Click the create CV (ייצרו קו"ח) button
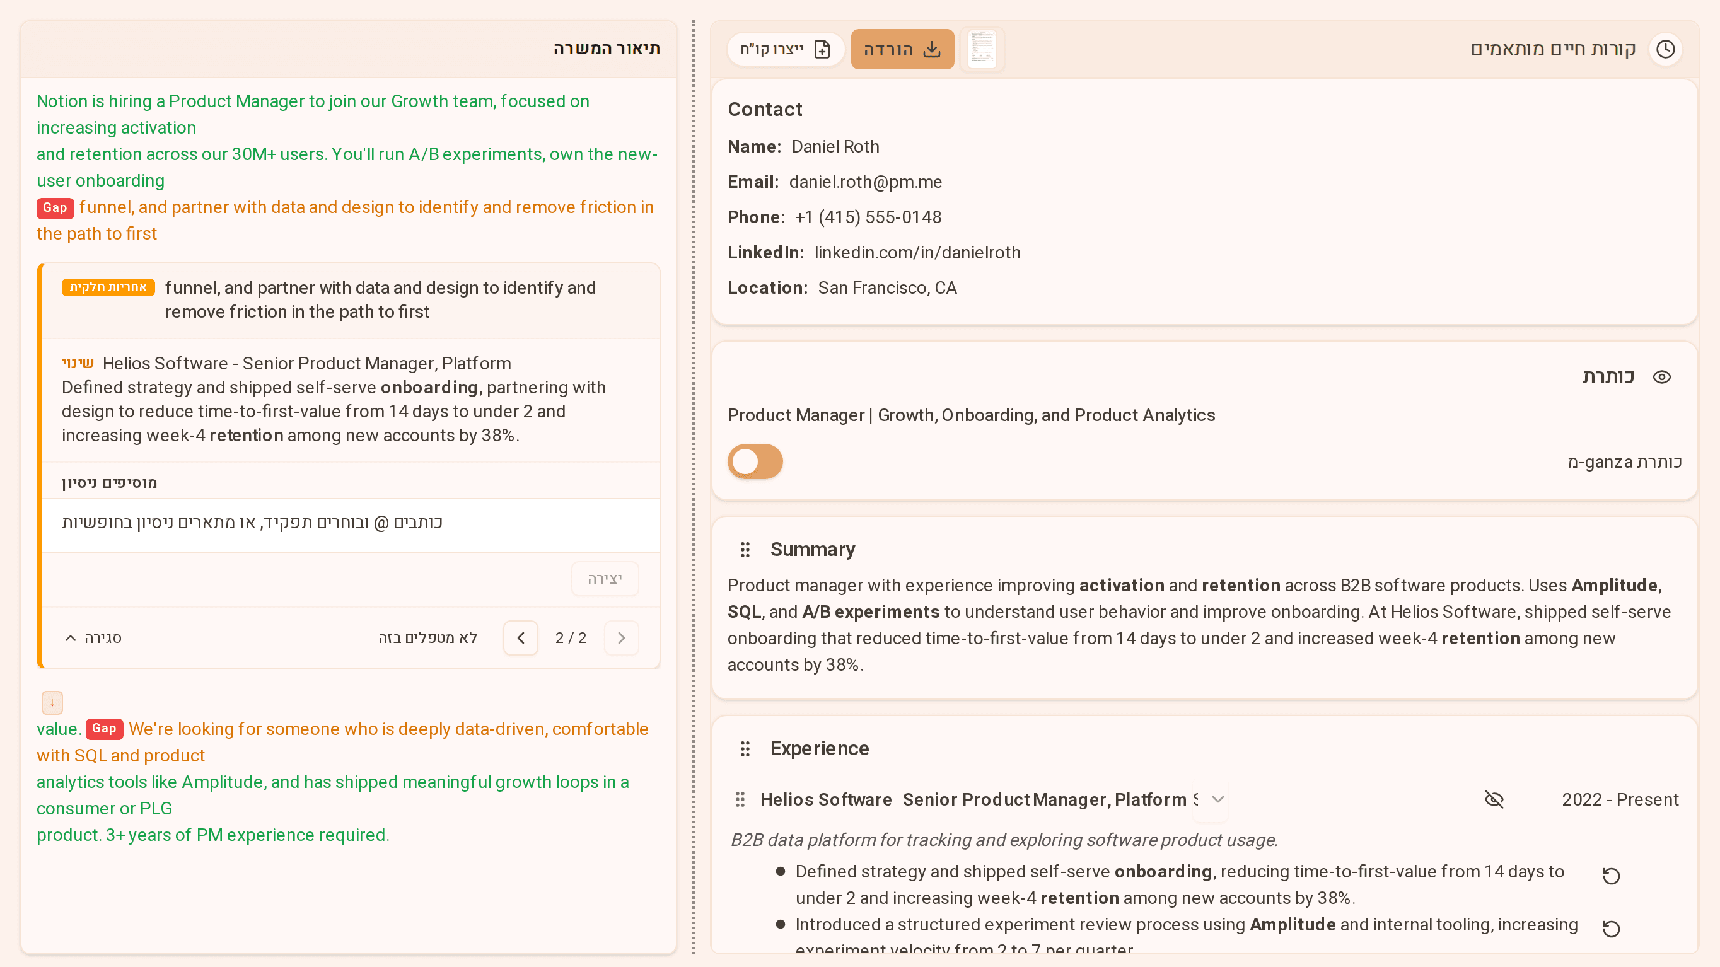Viewport: 1720px width, 967px height. (x=786, y=49)
